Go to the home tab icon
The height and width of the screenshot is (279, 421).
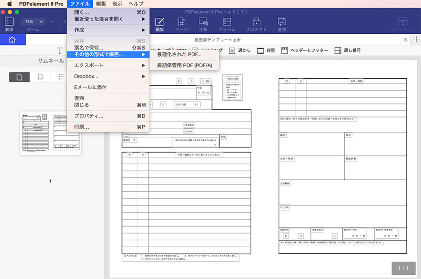12,40
